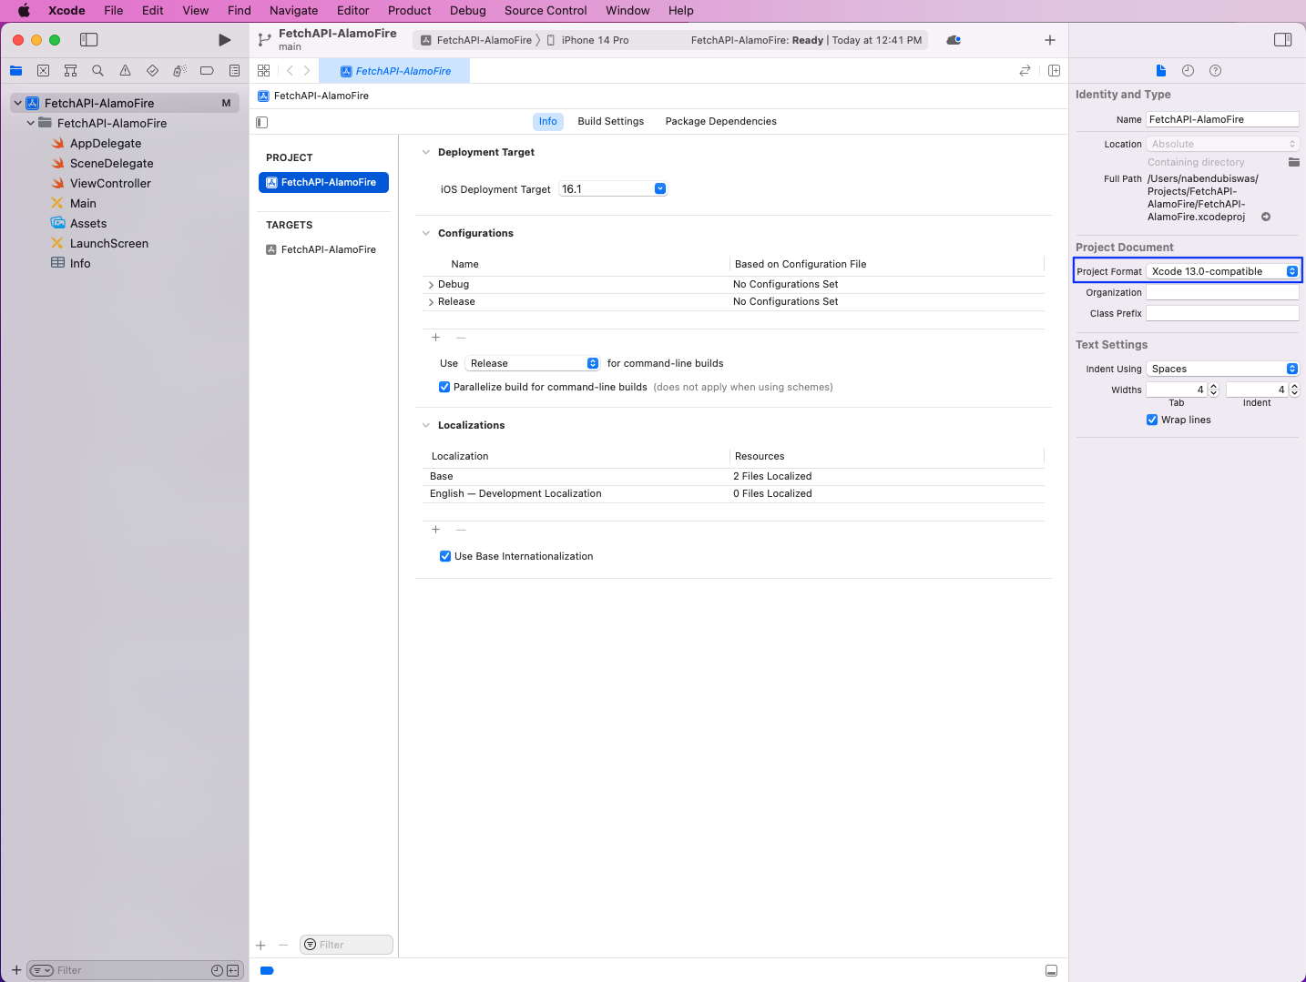The image size is (1306, 982).
Task: Open the Apple menu
Action: coord(24,11)
